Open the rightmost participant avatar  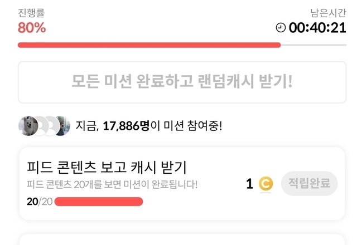(x=64, y=126)
